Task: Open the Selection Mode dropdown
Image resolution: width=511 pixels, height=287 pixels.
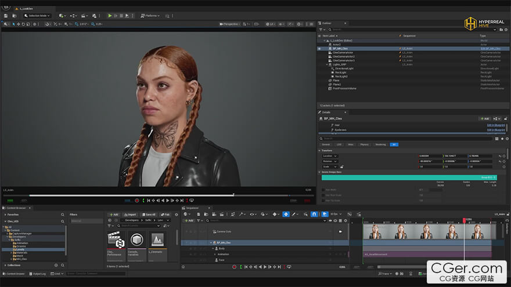Action: (37, 16)
